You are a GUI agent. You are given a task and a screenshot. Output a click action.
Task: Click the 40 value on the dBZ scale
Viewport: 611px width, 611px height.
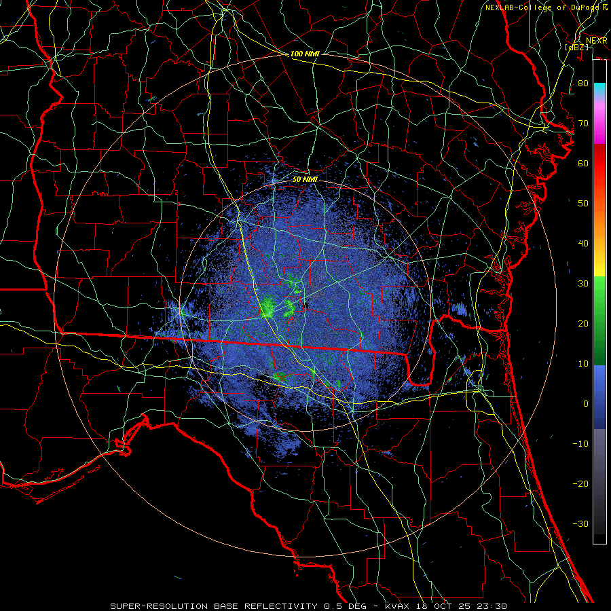(x=583, y=244)
